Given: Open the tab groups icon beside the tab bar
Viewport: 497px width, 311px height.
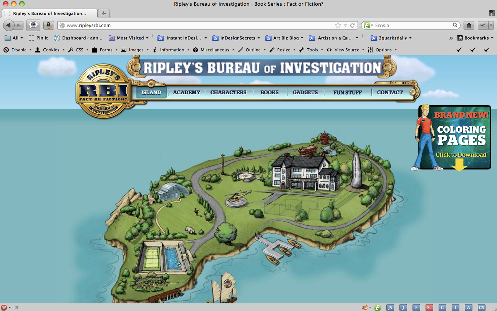Looking at the screenshot, I should (492, 13).
